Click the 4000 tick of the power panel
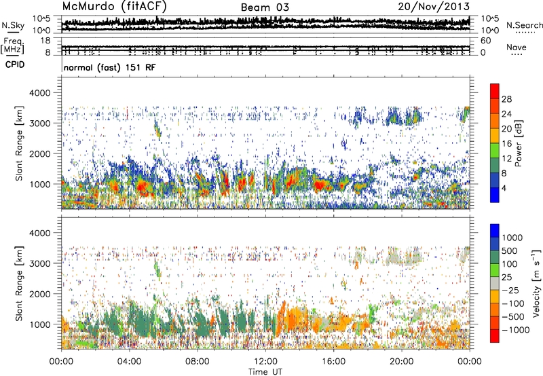Viewport: 543px width, 376px height. 39,93
